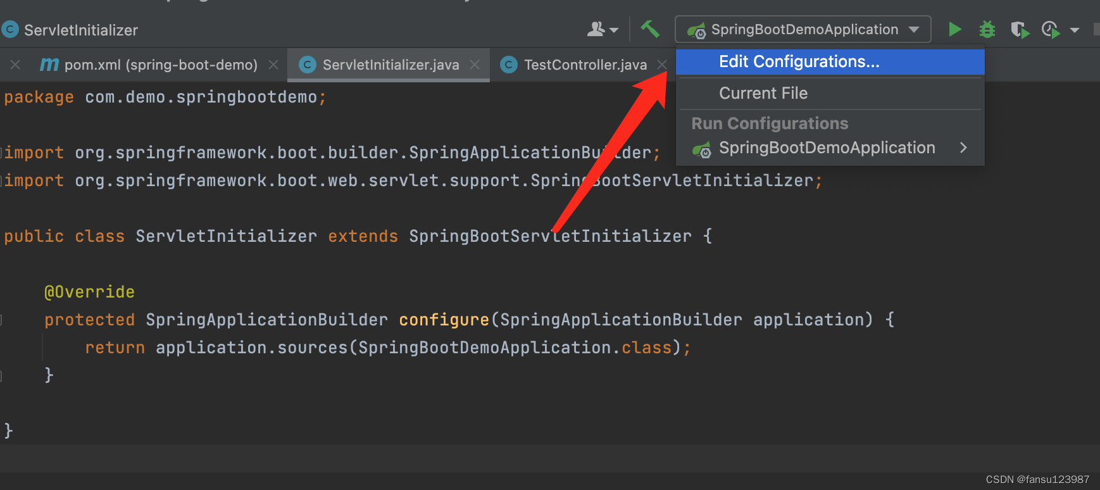Expand the SpringBootDemoApplication submenu chevron

coord(963,148)
